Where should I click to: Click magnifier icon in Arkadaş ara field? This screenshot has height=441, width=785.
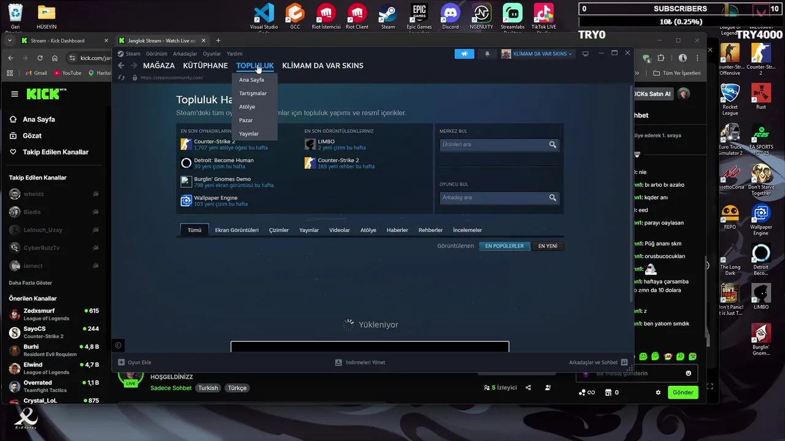click(553, 198)
